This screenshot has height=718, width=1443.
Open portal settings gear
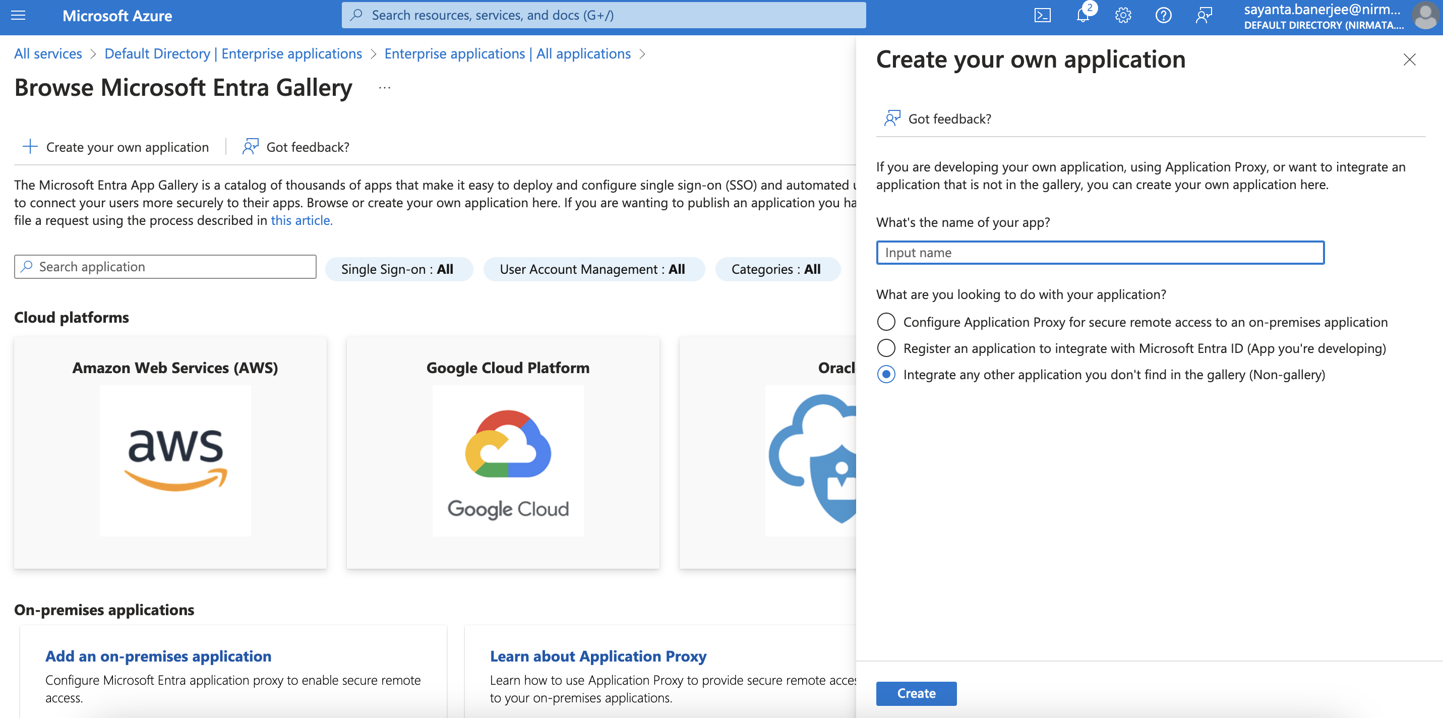tap(1122, 15)
